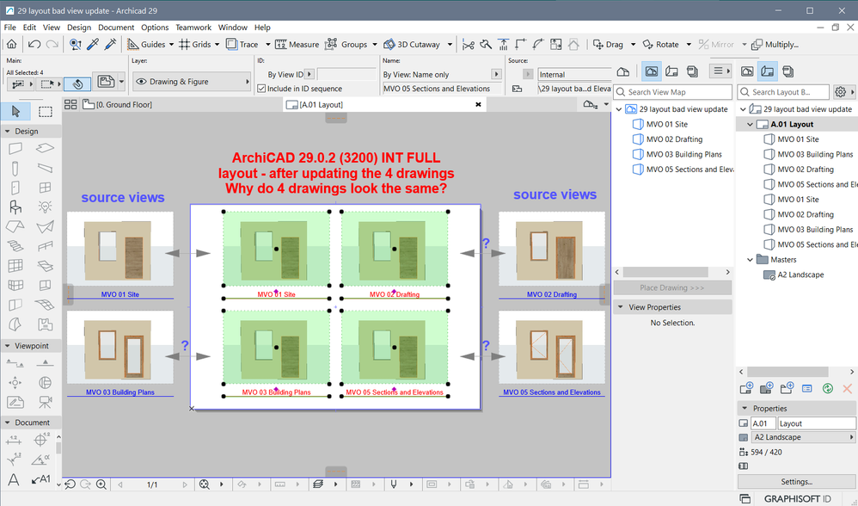Image resolution: width=858 pixels, height=506 pixels.
Task: Click in Search View Map field
Action: 672,92
